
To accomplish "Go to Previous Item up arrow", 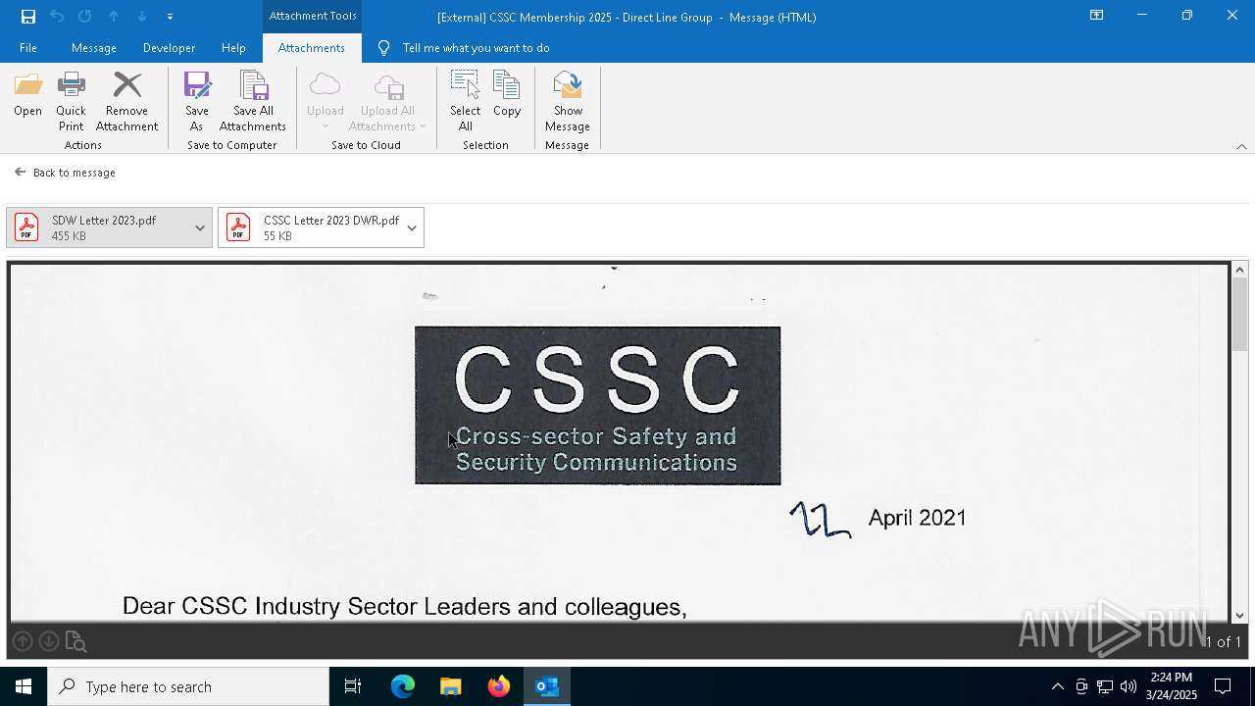I will pyautogui.click(x=114, y=17).
